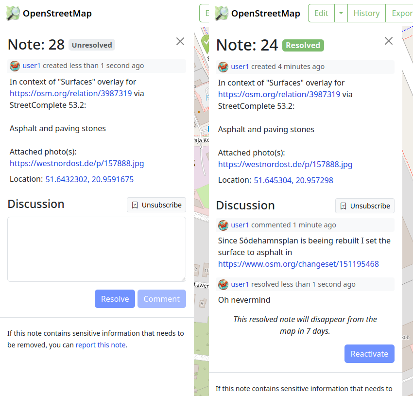Open the Edit dropdown arrow

[341, 13]
